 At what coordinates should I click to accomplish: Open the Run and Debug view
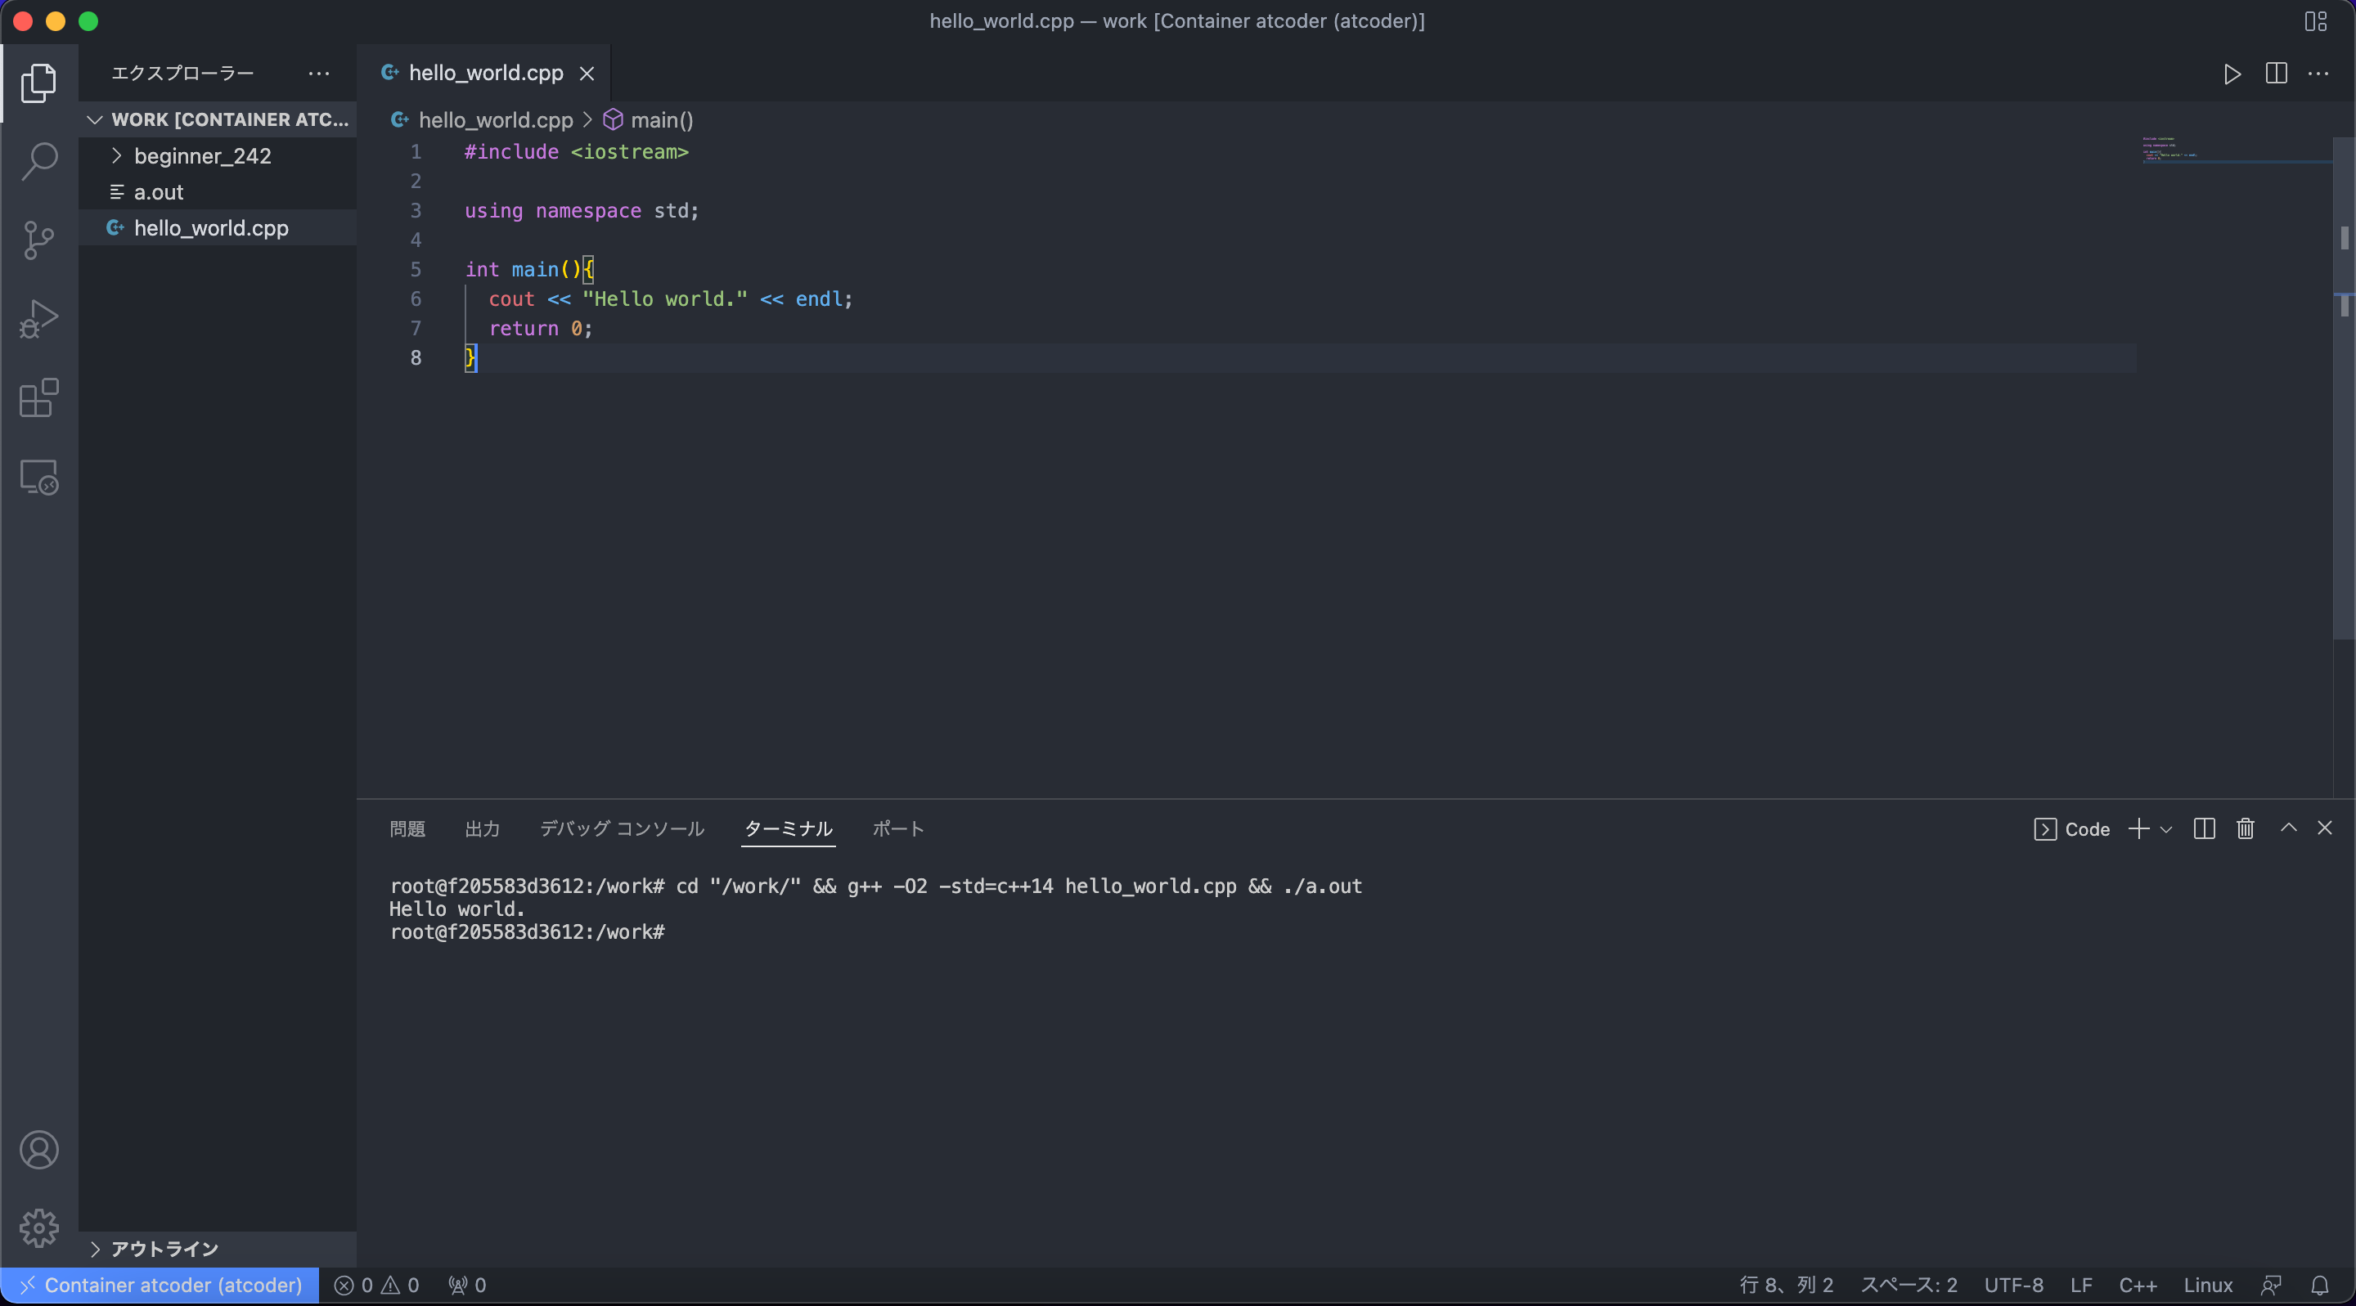point(38,319)
